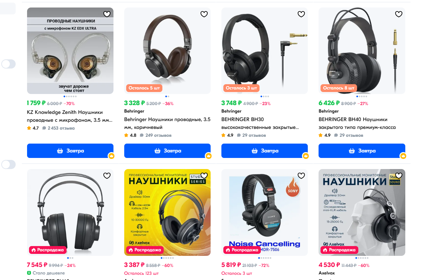Click heart icon on BEHRINGER BH30 card

click(301, 14)
